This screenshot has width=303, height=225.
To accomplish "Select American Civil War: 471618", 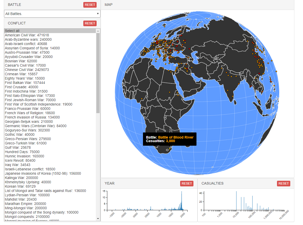I will (x=50, y=35).
